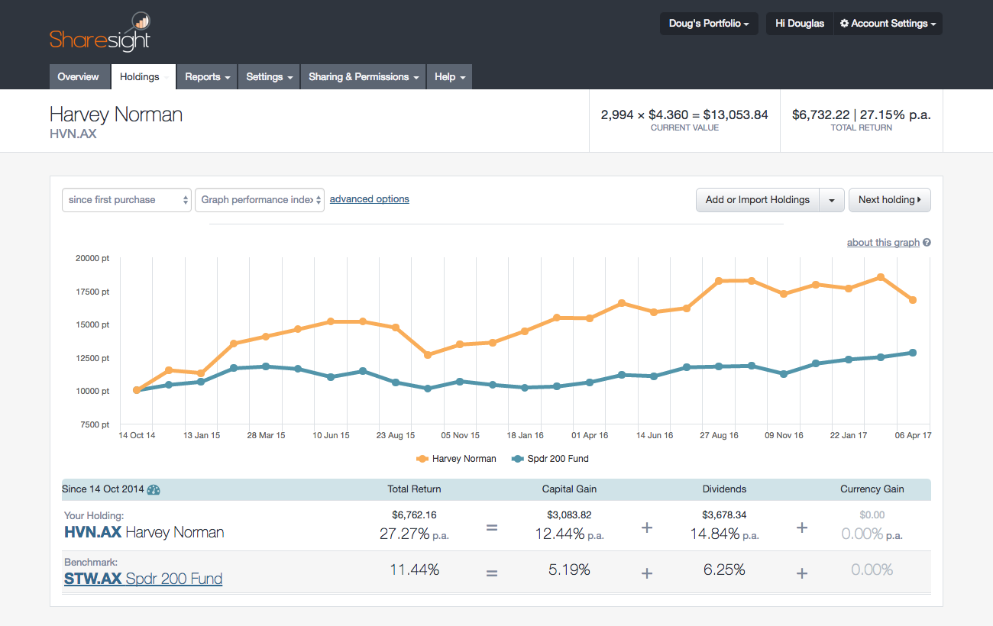
Task: Click the arrow beside Add or Import Holdings
Action: [832, 200]
